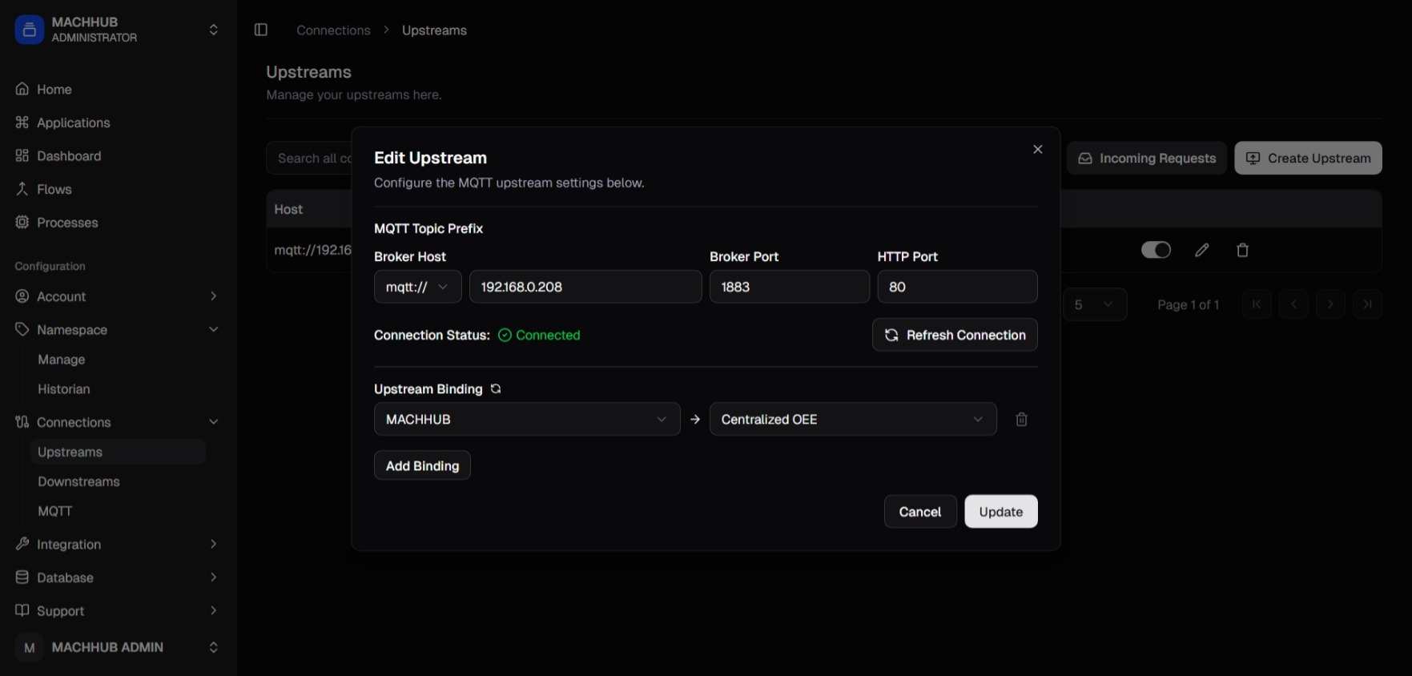
Task: Go to last page pagination icon
Action: pyautogui.click(x=1368, y=304)
